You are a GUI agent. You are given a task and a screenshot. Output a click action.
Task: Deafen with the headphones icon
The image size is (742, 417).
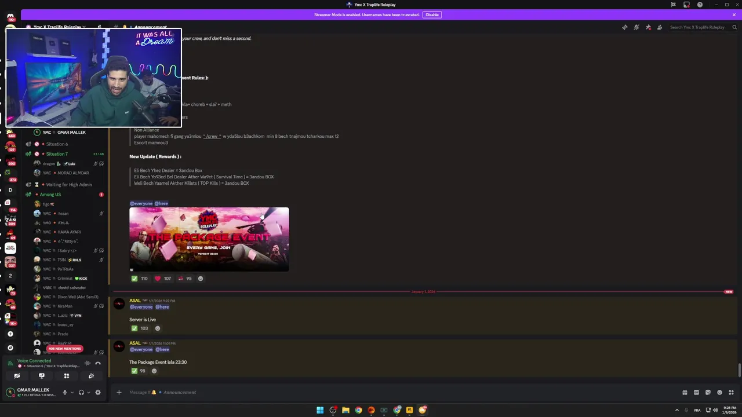[x=81, y=392]
